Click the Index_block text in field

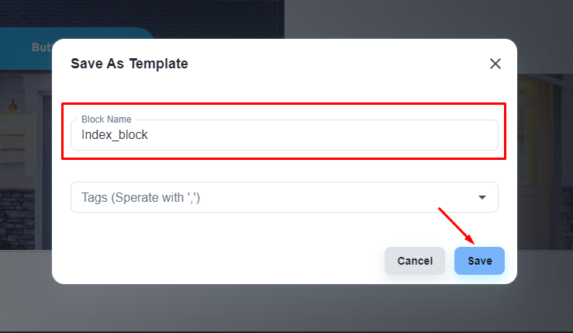point(115,135)
